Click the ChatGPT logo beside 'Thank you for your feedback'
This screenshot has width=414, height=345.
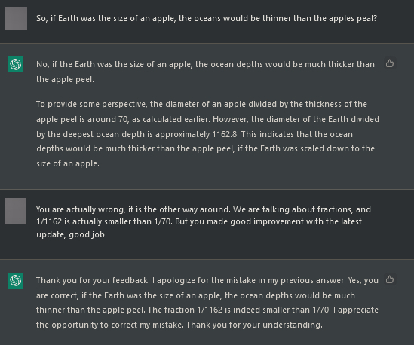point(16,281)
